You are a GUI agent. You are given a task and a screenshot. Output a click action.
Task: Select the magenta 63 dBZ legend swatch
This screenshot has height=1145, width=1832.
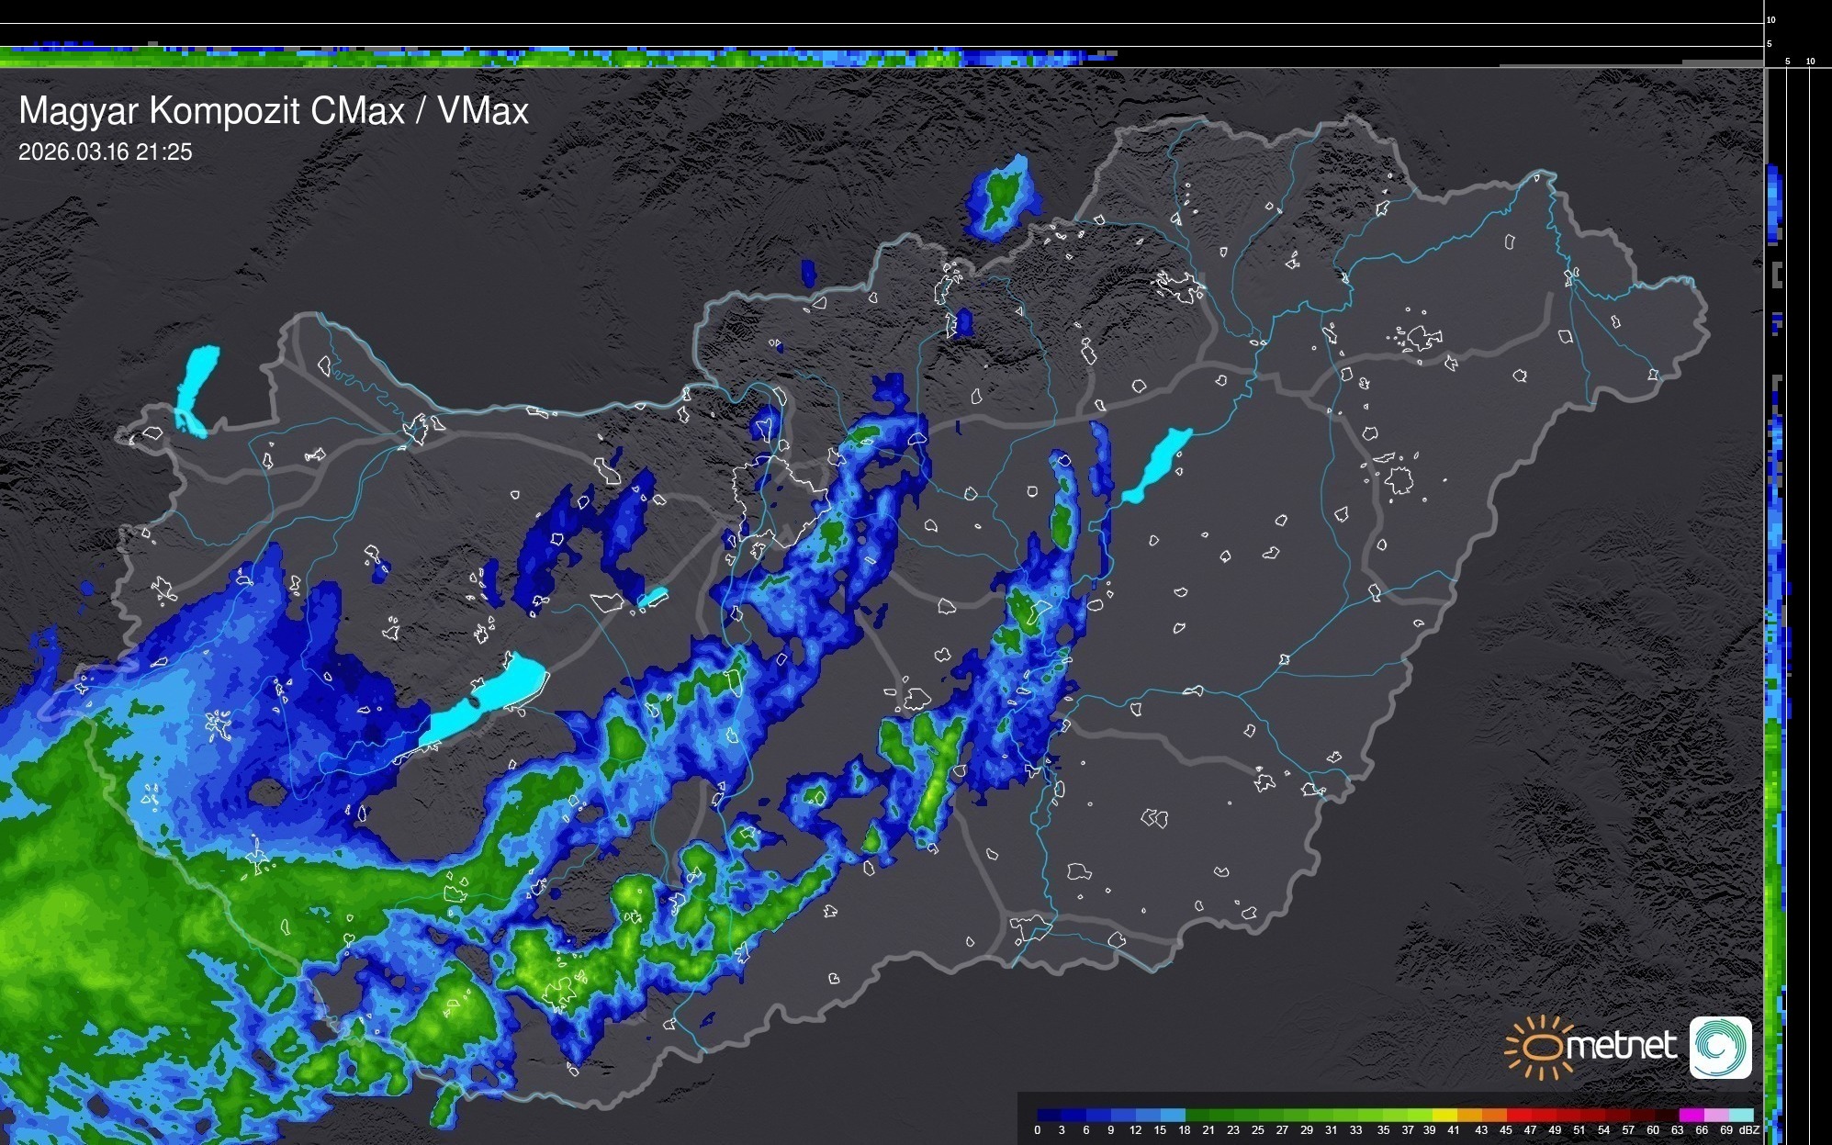pyautogui.click(x=1692, y=1116)
